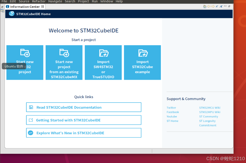Restore the collapsed left sidebar view

[2, 7]
